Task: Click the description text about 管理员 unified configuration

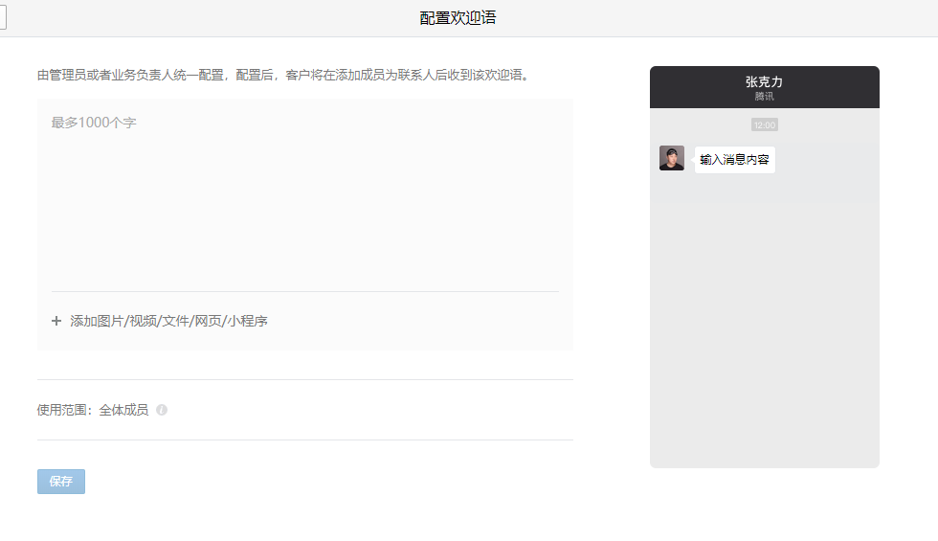Action: point(282,75)
